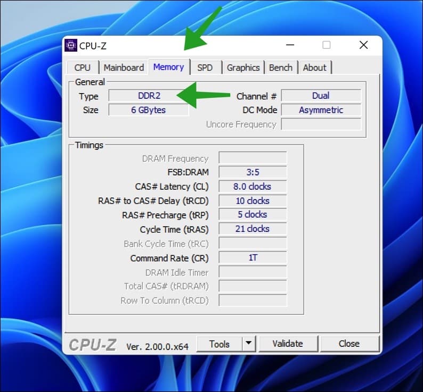Click the RAS# Precharge (tRP) label
423x392 pixels.
[x=165, y=215]
